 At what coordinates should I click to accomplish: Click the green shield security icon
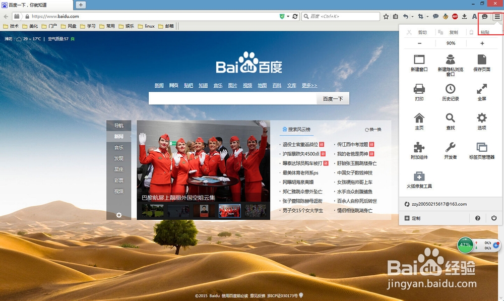tap(282, 17)
